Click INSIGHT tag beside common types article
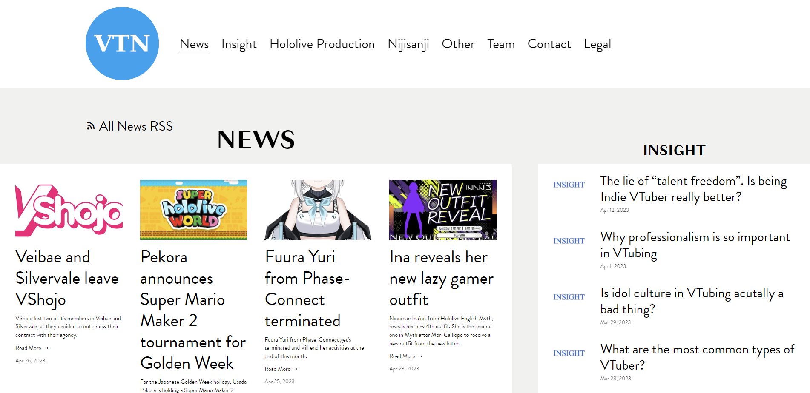The height and width of the screenshot is (393, 810). 569,353
